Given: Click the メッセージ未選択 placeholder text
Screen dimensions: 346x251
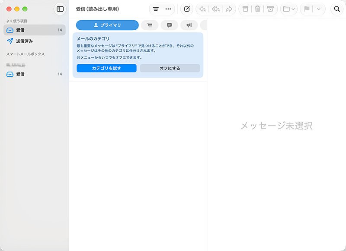Looking at the screenshot, I should [x=276, y=126].
